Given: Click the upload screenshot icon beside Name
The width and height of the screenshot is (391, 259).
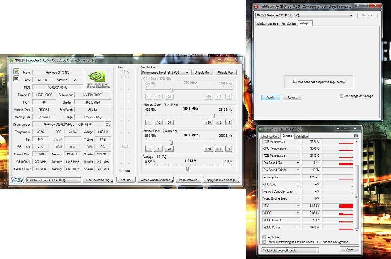Looking at the screenshot, I should coord(16,71).
